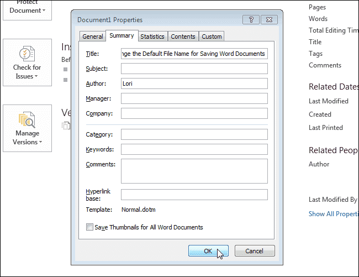Open the Contents tab
This screenshot has width=359, height=277.
[x=183, y=36]
